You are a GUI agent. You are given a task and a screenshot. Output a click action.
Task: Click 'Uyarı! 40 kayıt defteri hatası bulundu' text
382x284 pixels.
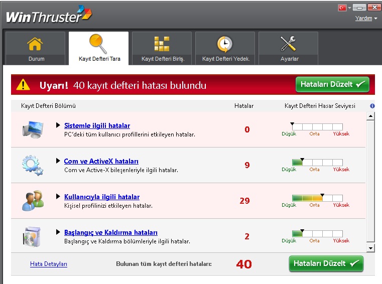coord(123,85)
